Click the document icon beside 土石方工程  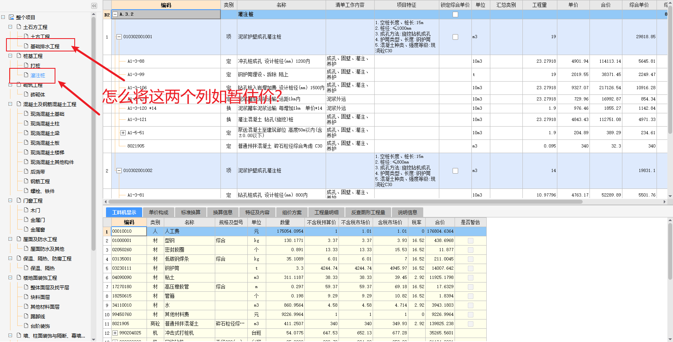[x=19, y=27]
